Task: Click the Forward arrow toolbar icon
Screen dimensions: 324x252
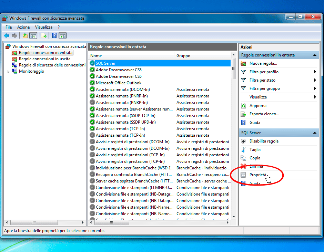Action: click(14, 36)
